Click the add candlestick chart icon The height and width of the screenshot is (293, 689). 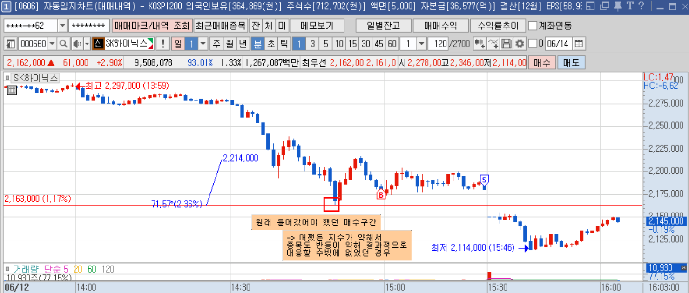(x=480, y=44)
